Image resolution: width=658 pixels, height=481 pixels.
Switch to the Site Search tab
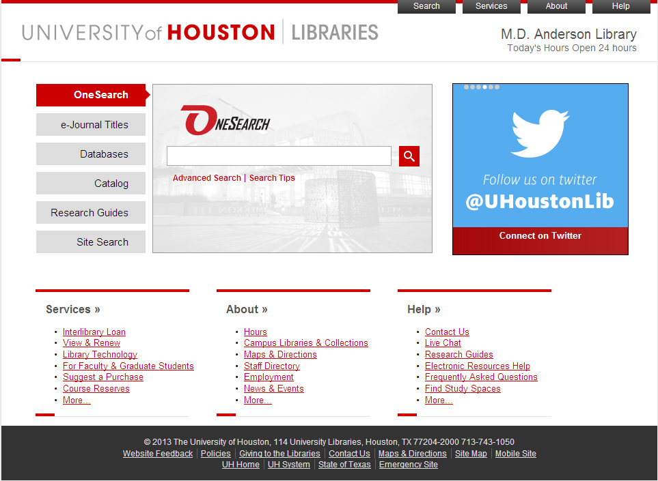point(91,242)
